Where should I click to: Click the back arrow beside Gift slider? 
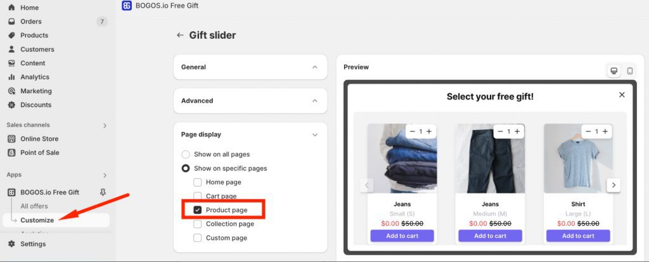coord(180,36)
